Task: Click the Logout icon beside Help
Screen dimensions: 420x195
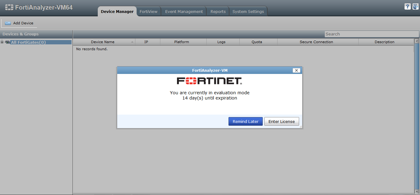Action: (x=415, y=6)
